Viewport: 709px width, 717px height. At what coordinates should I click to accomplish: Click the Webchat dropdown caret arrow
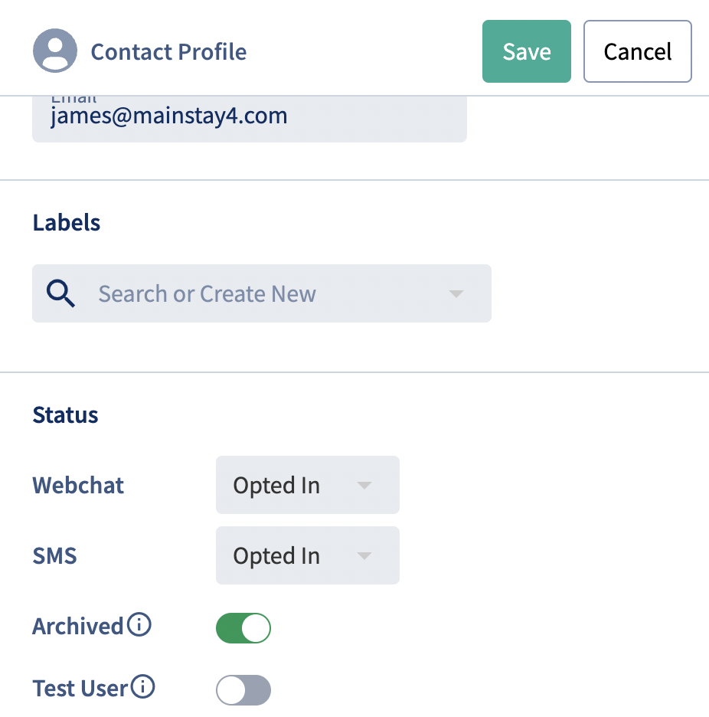pos(364,485)
